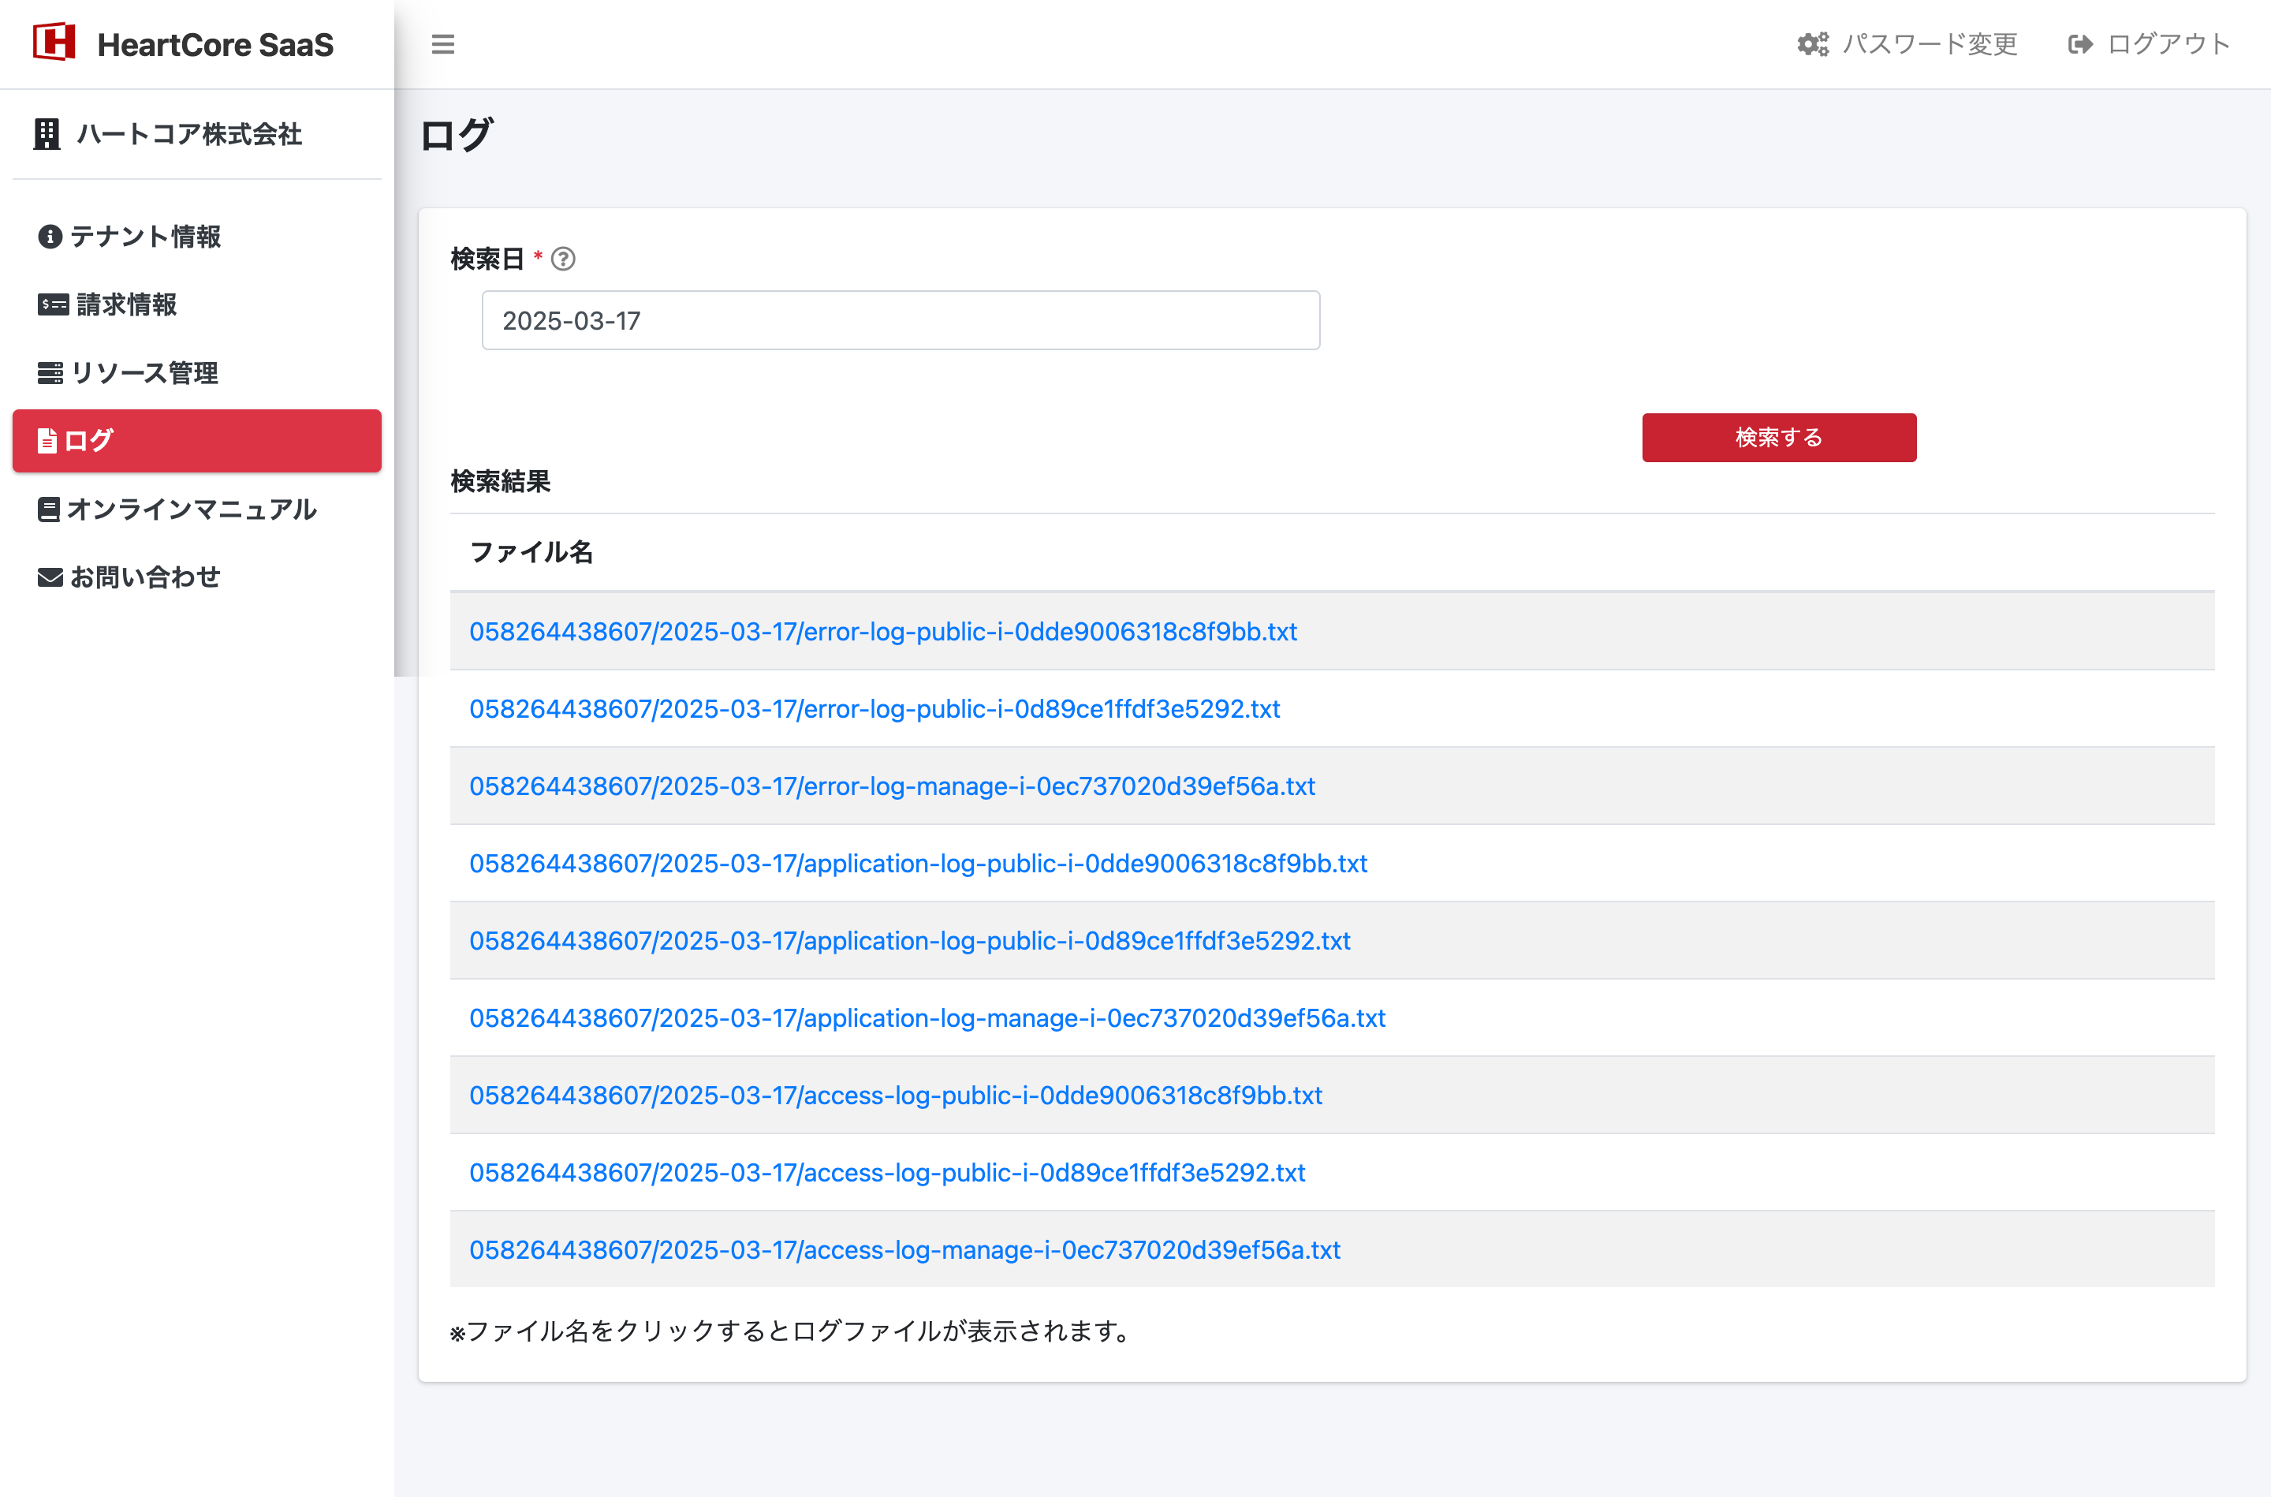Click the ログアウト link

pyautogui.click(x=2149, y=44)
